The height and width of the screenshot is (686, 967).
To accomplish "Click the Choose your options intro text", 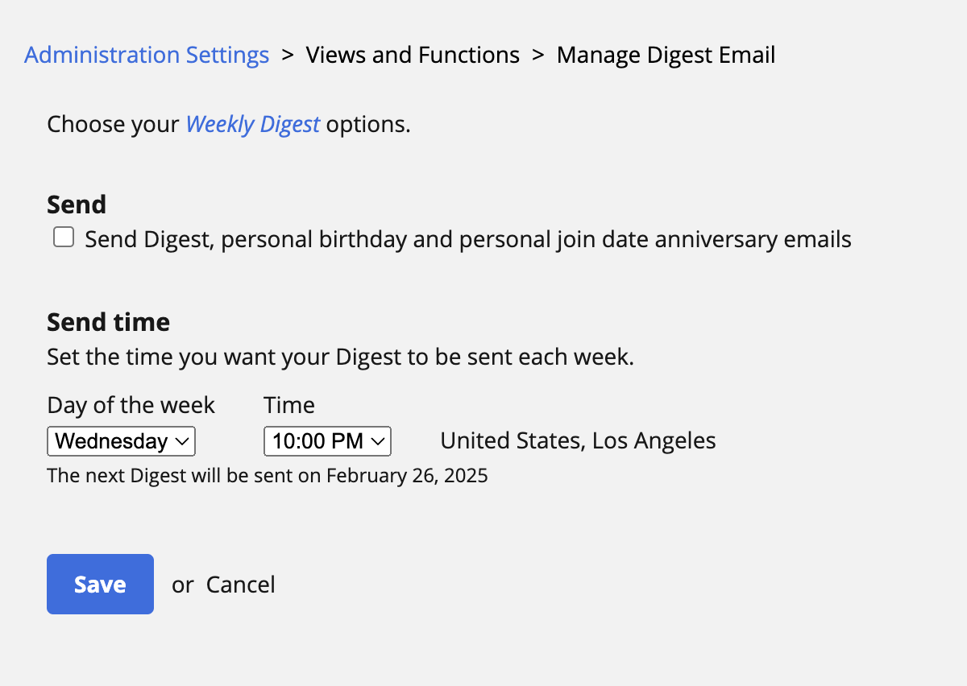I will coord(229,125).
